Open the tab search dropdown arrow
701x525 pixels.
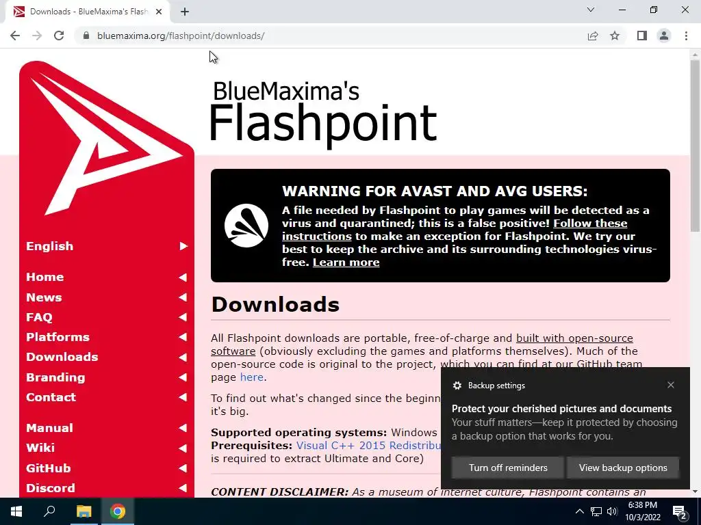click(591, 10)
